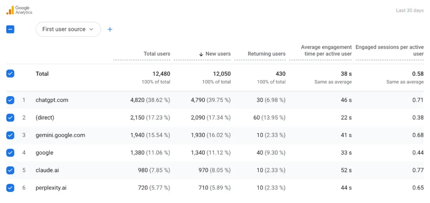Click total engaged sessions value 0.58
Image resolution: width=430 pixels, height=203 pixels.
pyautogui.click(x=418, y=74)
